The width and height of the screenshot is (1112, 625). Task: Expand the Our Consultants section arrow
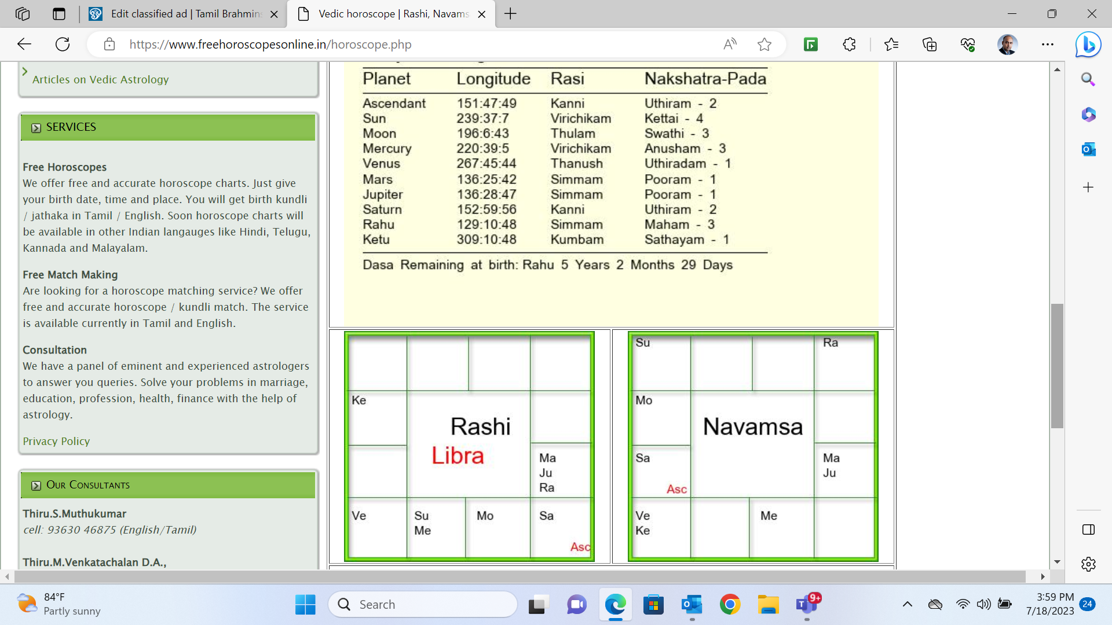[x=36, y=485]
